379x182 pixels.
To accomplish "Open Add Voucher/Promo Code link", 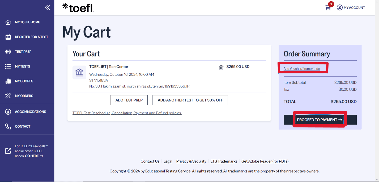I will pos(302,69).
